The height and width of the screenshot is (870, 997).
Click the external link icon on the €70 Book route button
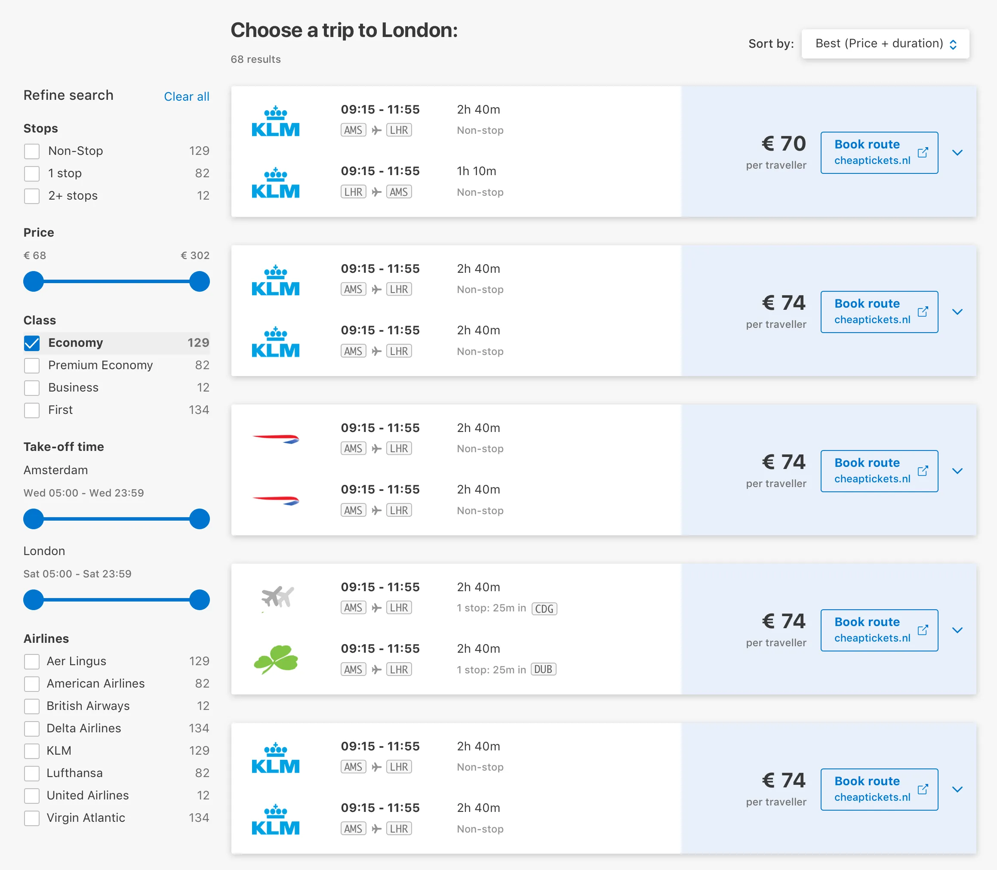click(x=923, y=152)
